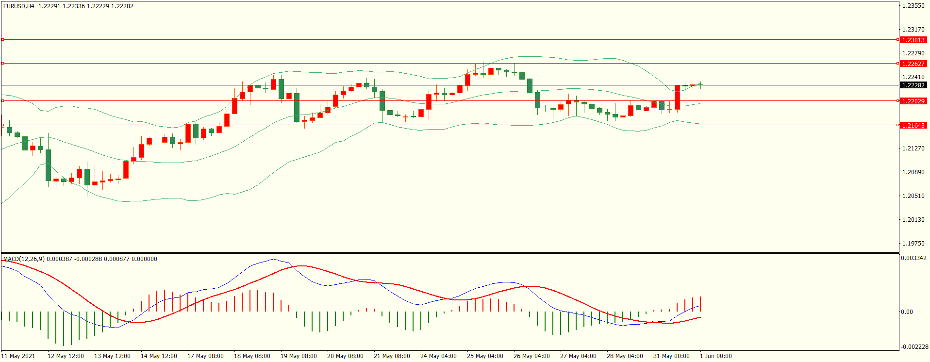
Task: Click the 1.22029 red price tag
Action: [913, 101]
